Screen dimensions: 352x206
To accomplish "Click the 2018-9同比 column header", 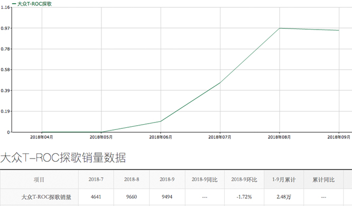I will pos(205,180).
